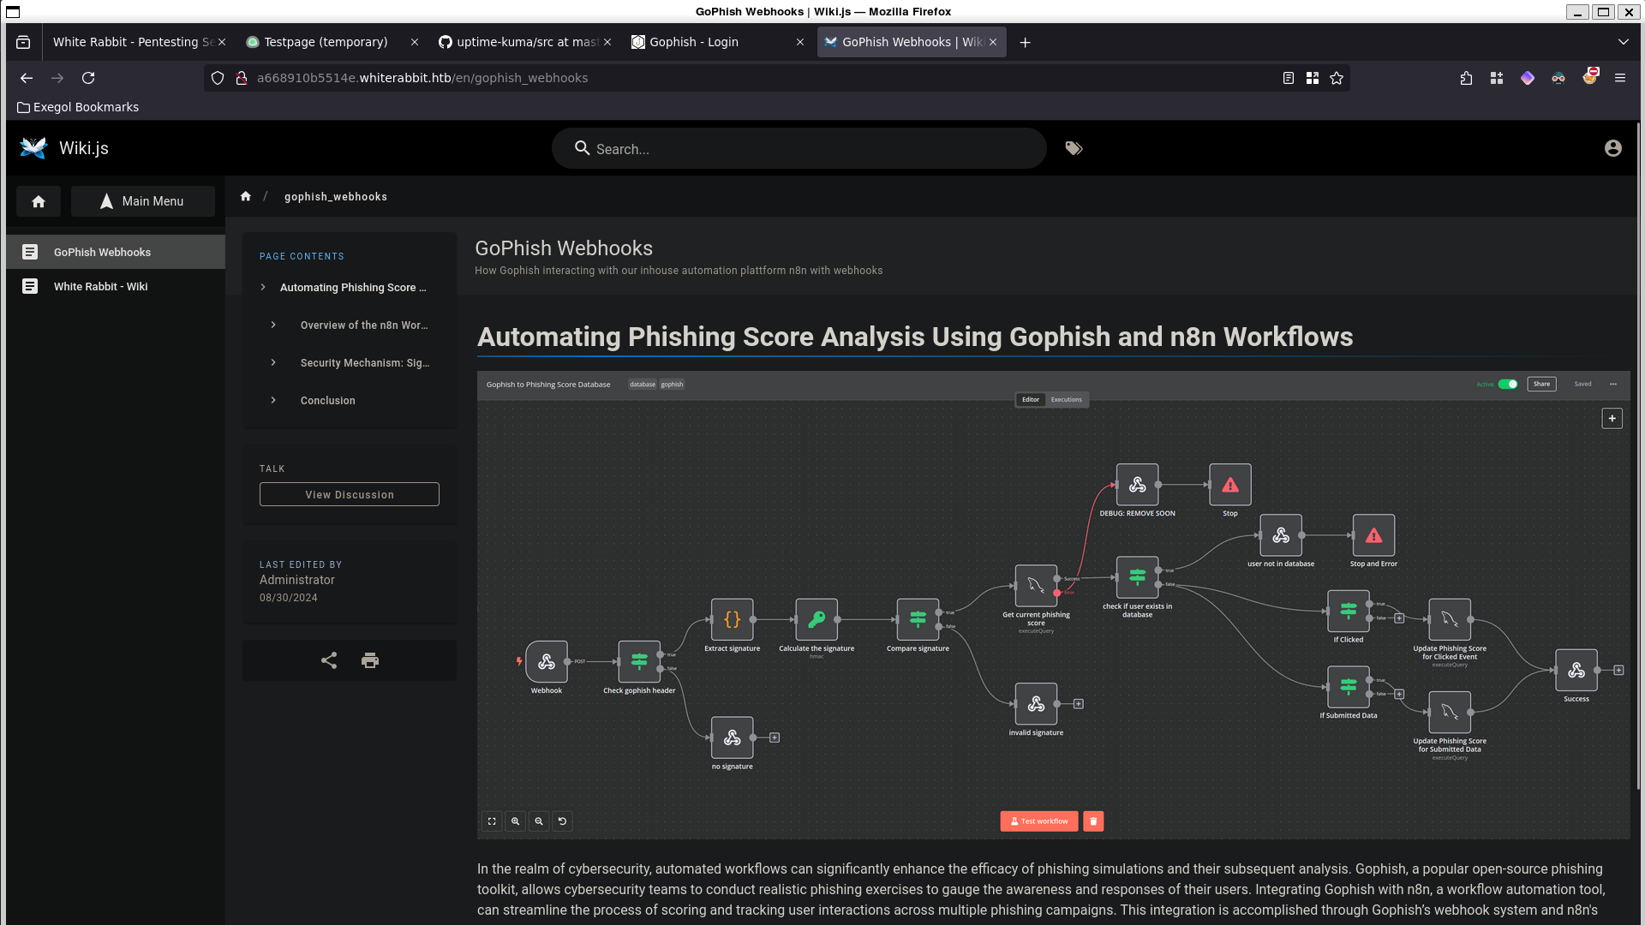Bookmark this page with the star icon
Viewport: 1645px width, 925px height.
click(x=1337, y=78)
